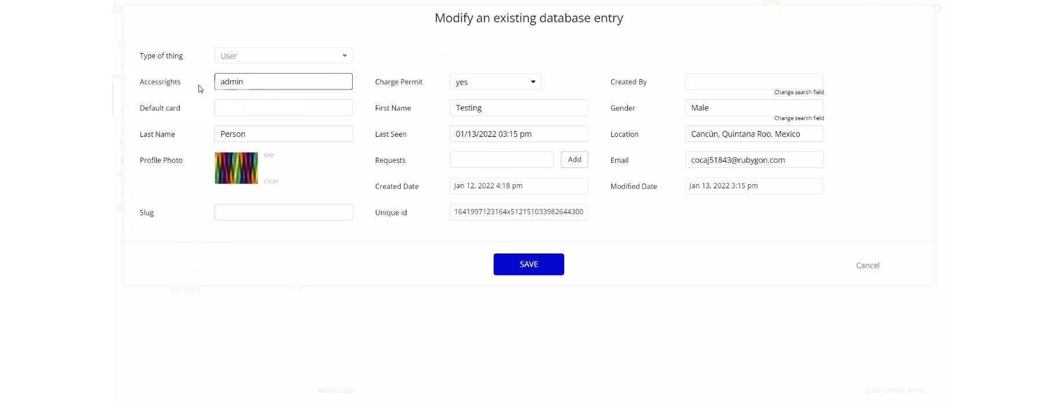Click the Created By field

point(754,81)
